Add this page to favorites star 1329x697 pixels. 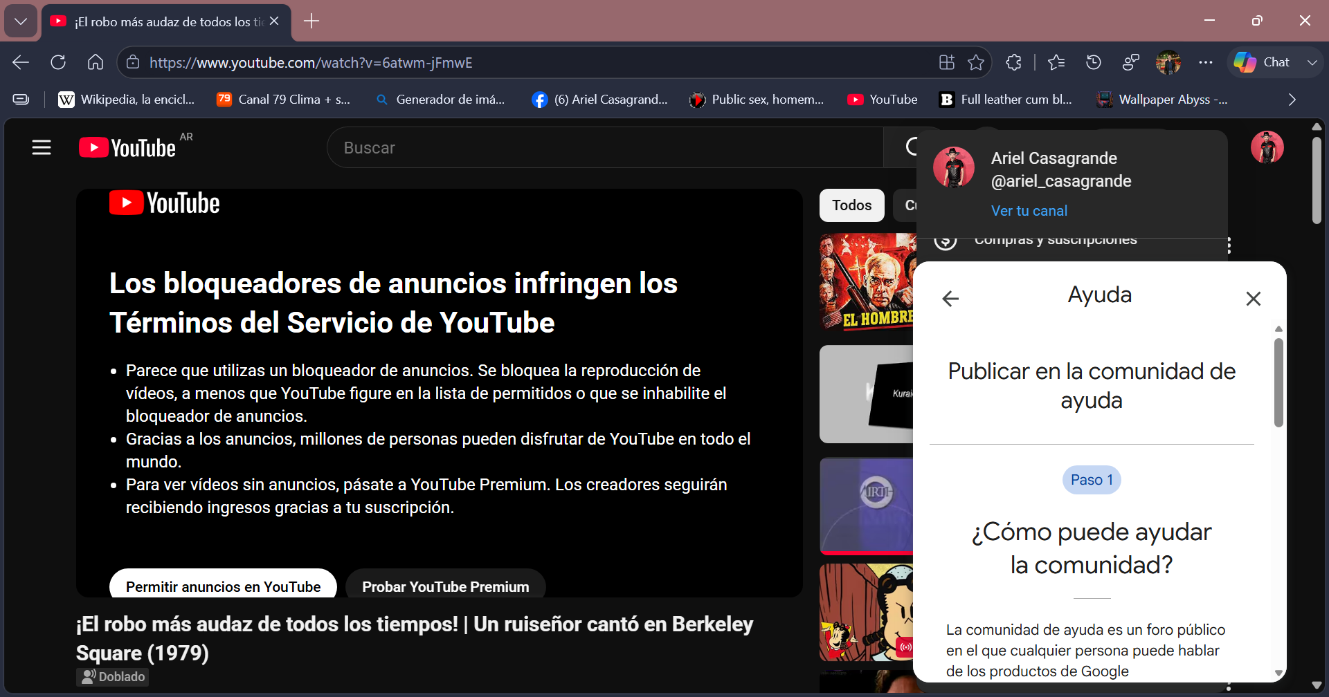pyautogui.click(x=976, y=62)
